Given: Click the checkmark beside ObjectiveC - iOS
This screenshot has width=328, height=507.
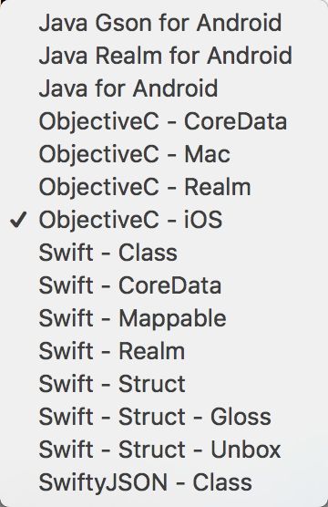Looking at the screenshot, I should pos(18,220).
